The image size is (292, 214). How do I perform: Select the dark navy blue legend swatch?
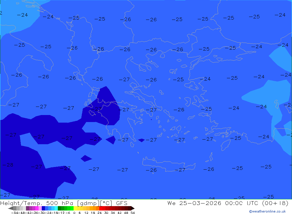coord(43,208)
